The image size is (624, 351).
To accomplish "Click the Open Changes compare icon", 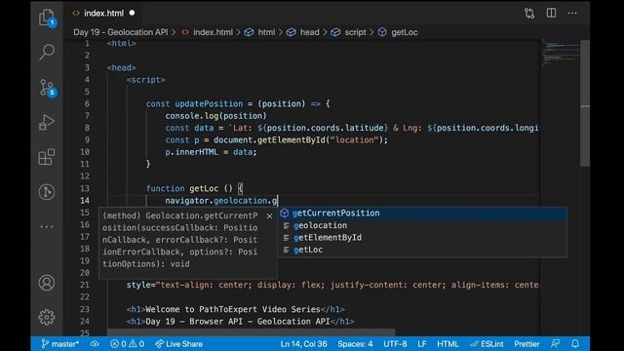I will point(529,13).
